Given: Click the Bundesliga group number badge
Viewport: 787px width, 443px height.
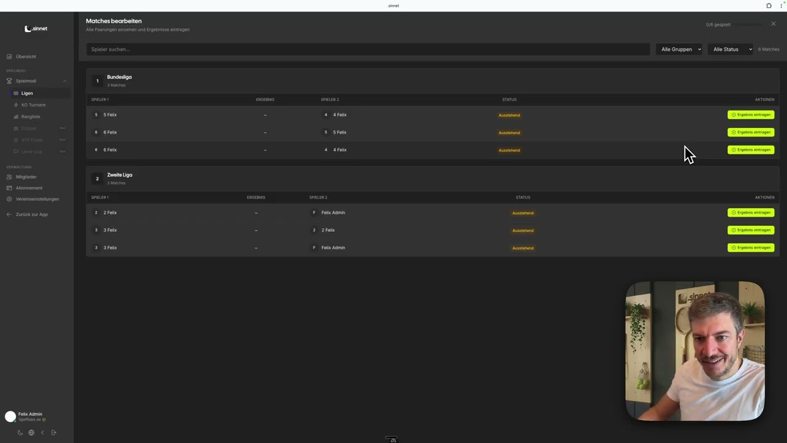Looking at the screenshot, I should (97, 81).
